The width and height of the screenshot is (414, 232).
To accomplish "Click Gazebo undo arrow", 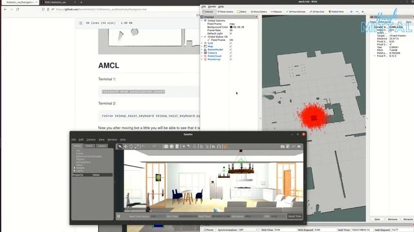I will tap(144, 146).
